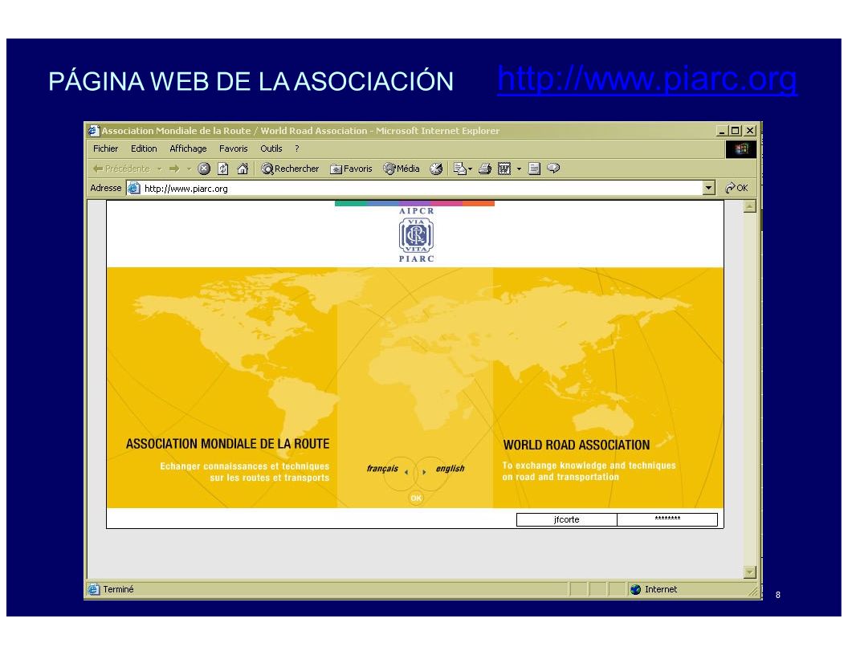This screenshot has width=848, height=655.
Task: Click the Précédente back button
Action: coord(121,169)
